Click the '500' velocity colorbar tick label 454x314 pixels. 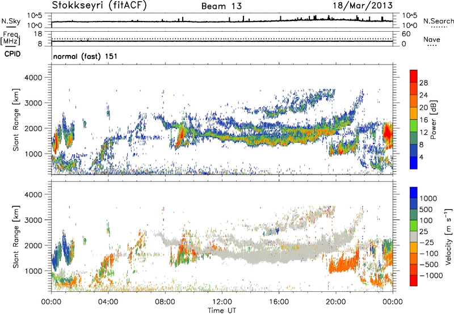click(x=427, y=210)
